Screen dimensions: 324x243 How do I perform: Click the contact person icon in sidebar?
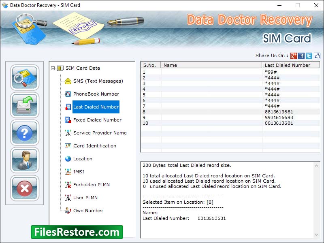tap(24, 160)
